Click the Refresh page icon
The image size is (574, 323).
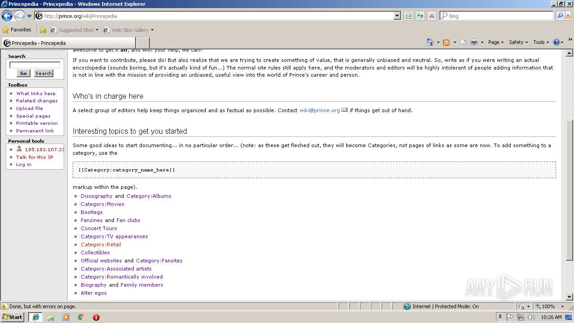(x=420, y=16)
